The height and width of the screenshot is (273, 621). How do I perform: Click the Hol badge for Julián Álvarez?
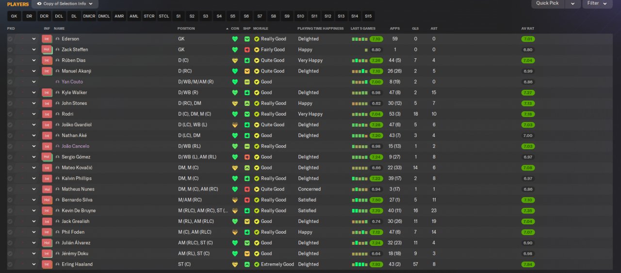click(x=47, y=243)
